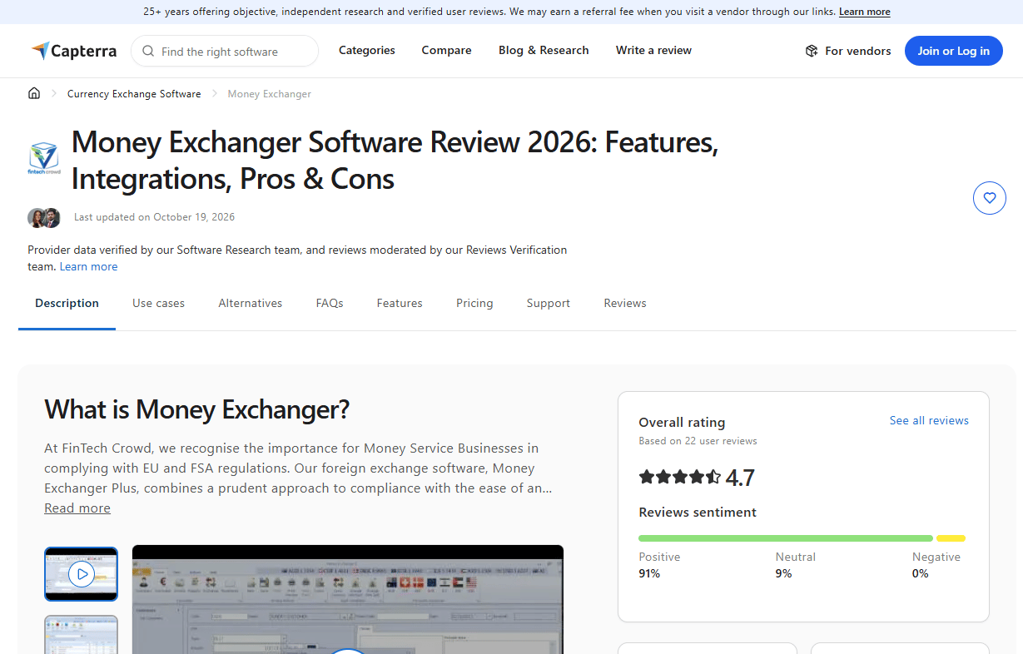
Task: Open the FAQs tab
Action: point(330,304)
